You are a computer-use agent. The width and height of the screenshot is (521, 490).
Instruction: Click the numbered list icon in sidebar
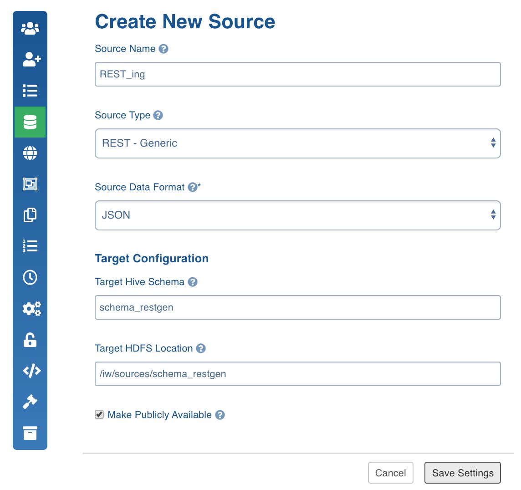(x=30, y=246)
